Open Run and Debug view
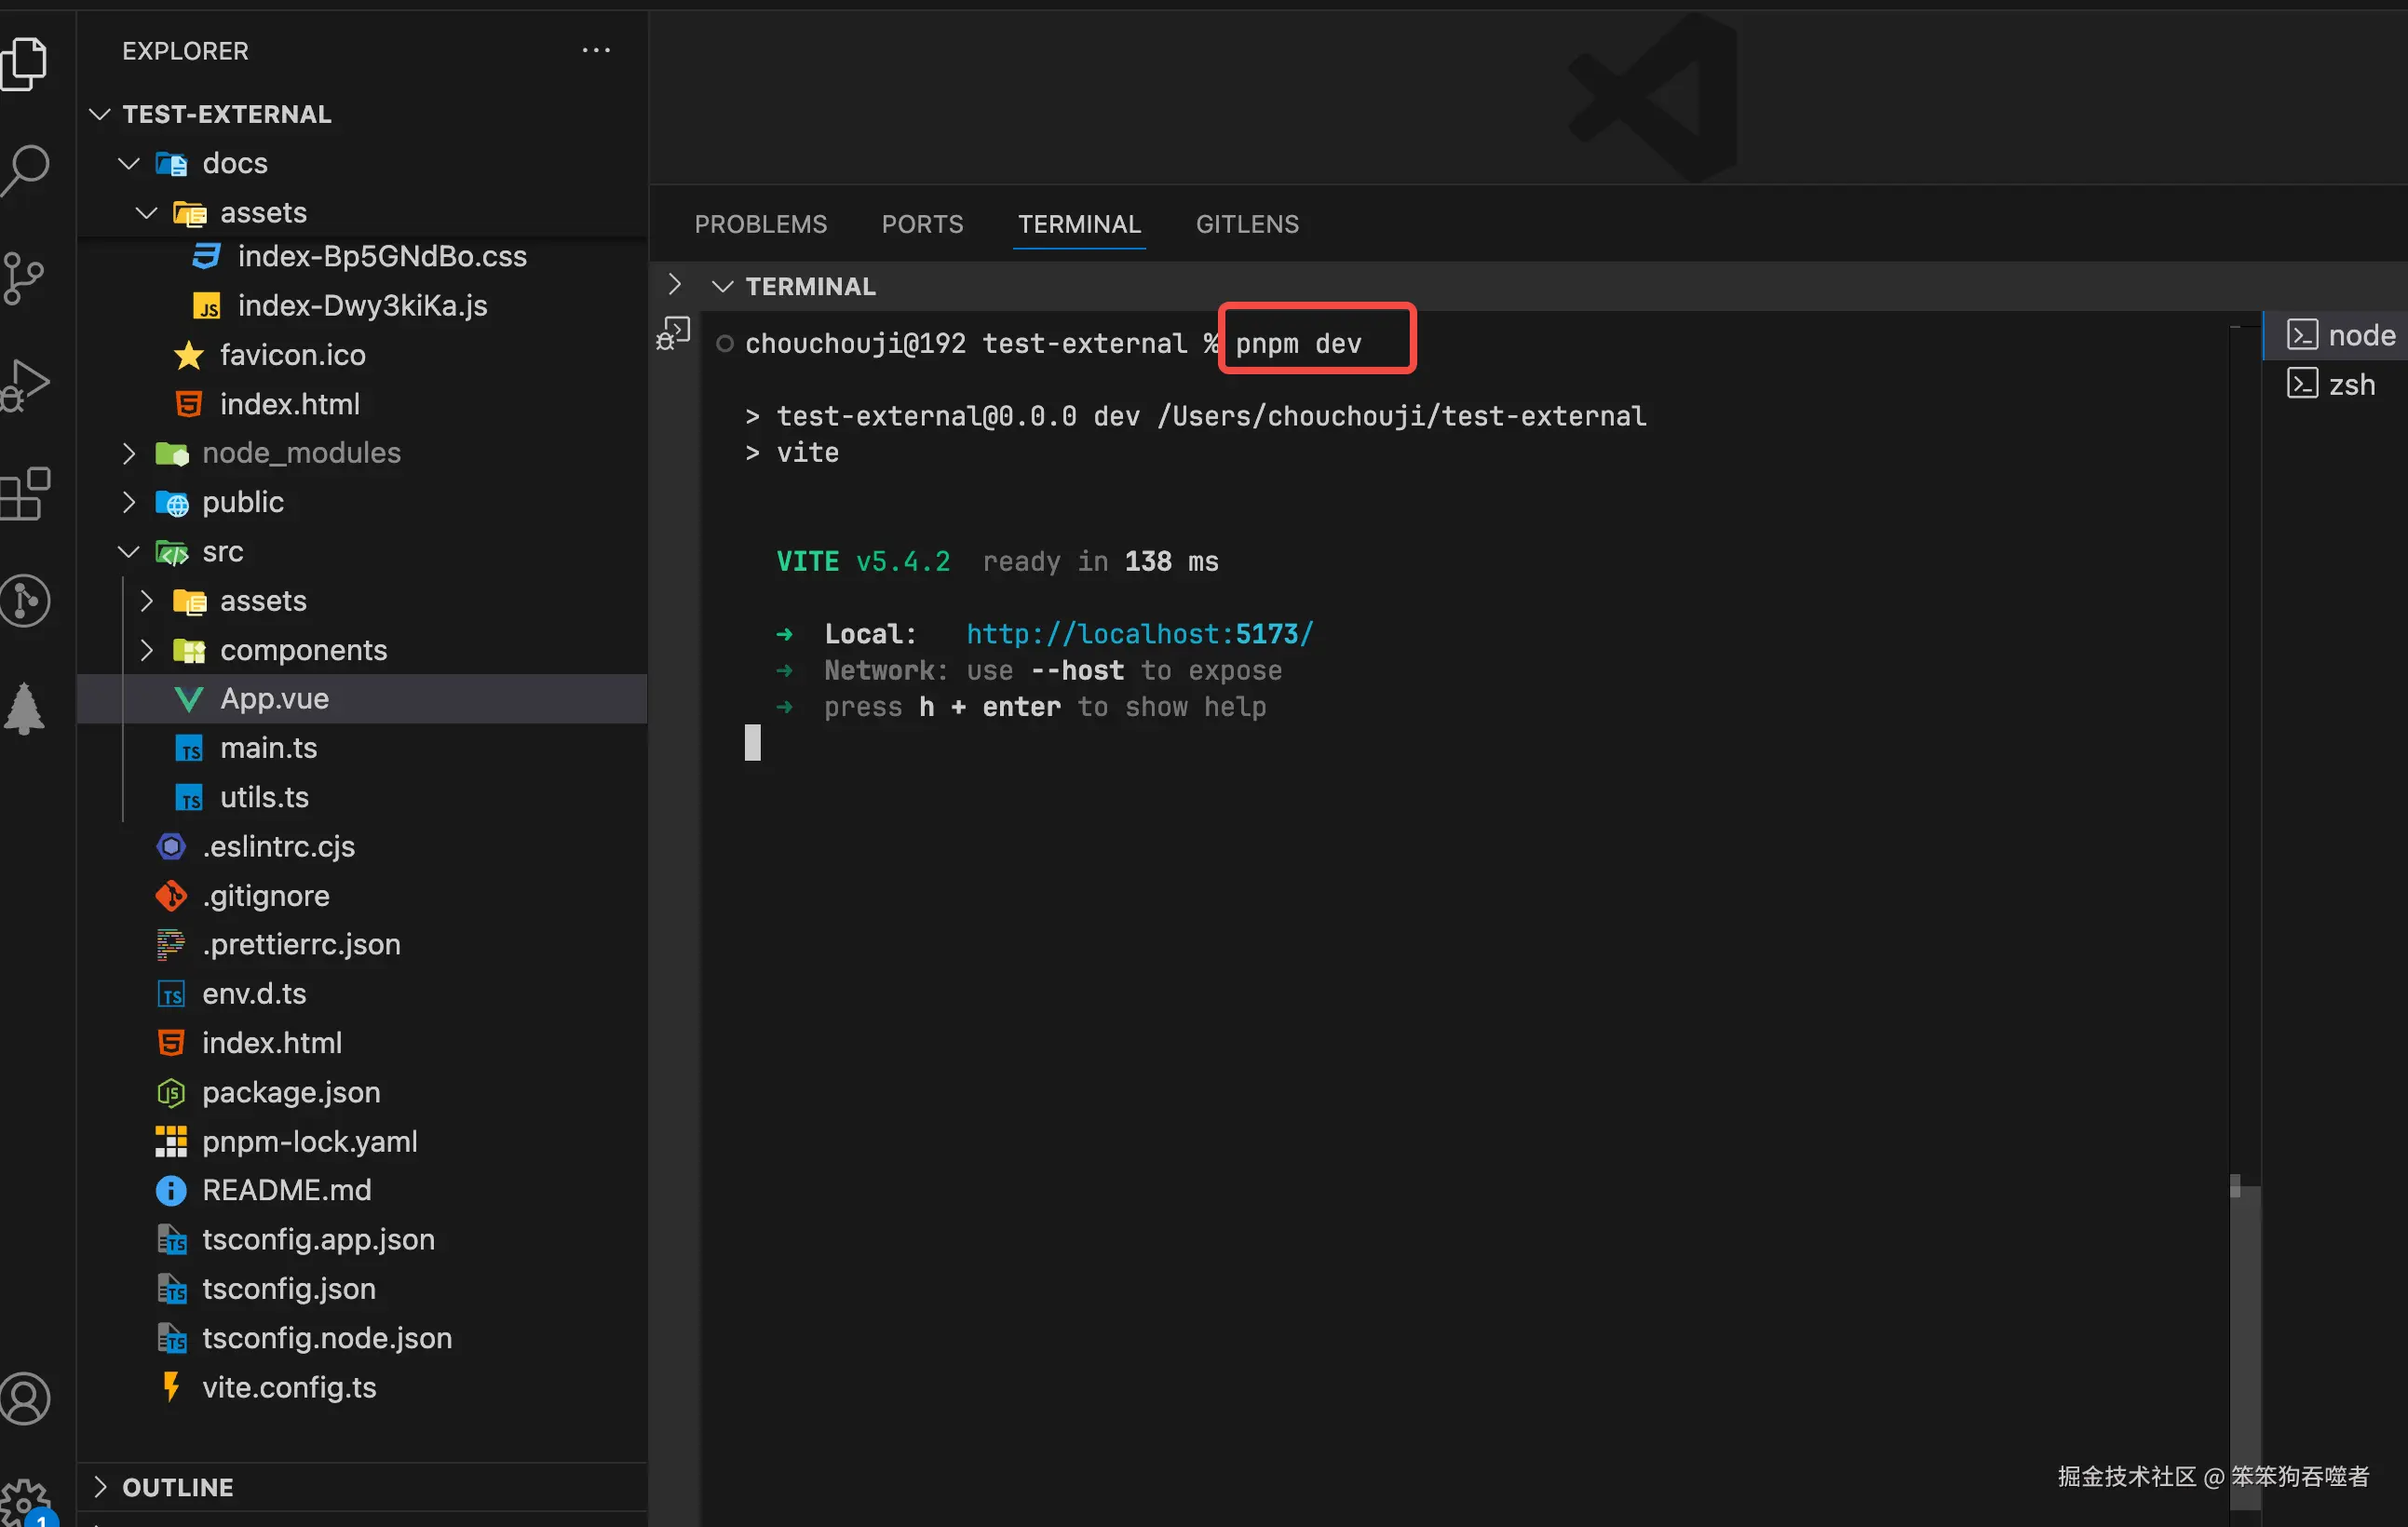Screen dimensions: 2408x1527 tap(26, 385)
